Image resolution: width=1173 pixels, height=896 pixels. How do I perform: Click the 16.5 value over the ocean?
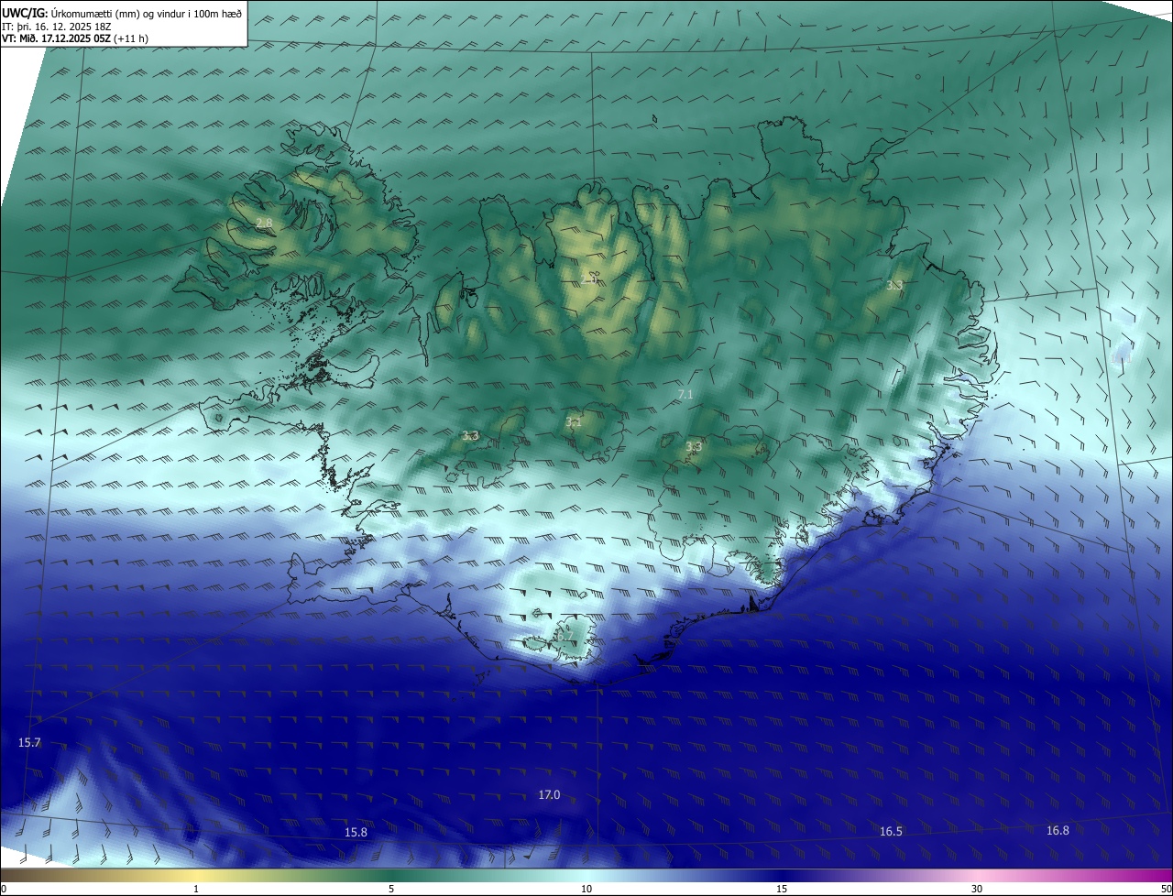891,832
